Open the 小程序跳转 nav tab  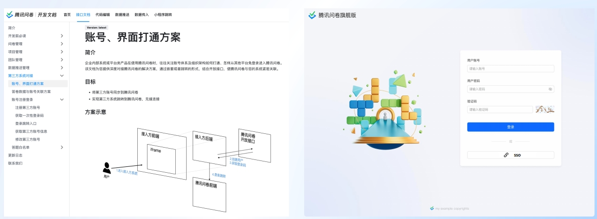click(x=163, y=15)
